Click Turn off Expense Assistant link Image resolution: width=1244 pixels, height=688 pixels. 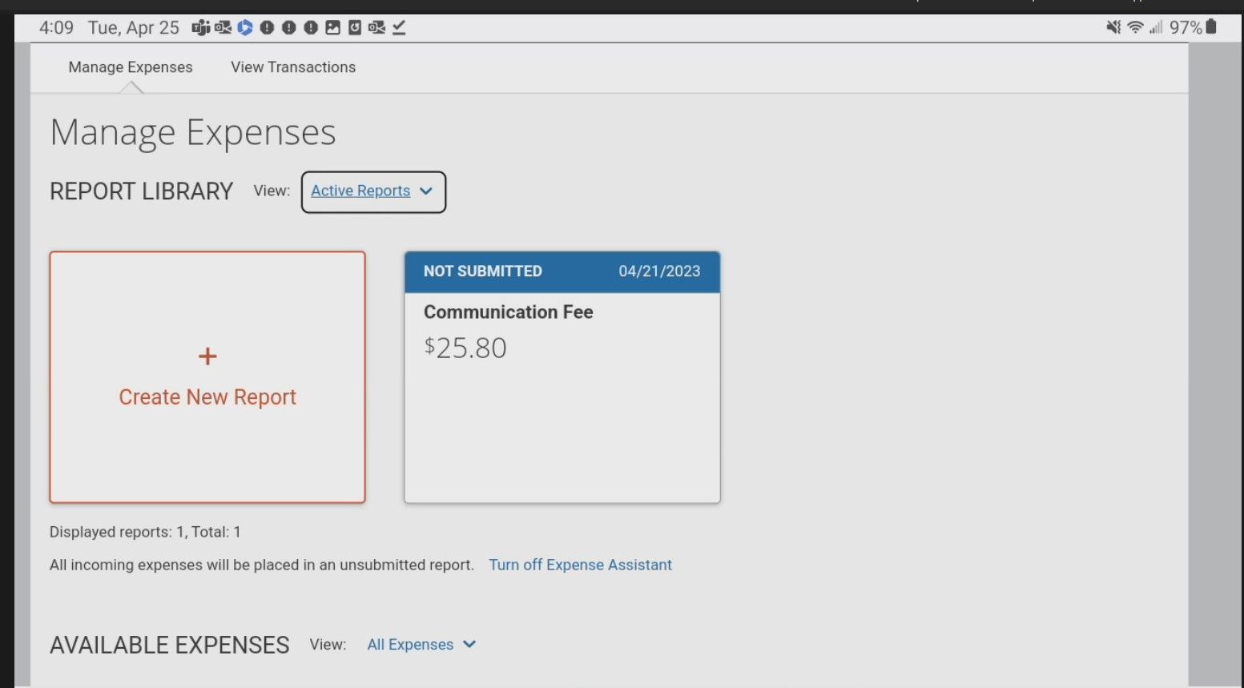pos(580,565)
